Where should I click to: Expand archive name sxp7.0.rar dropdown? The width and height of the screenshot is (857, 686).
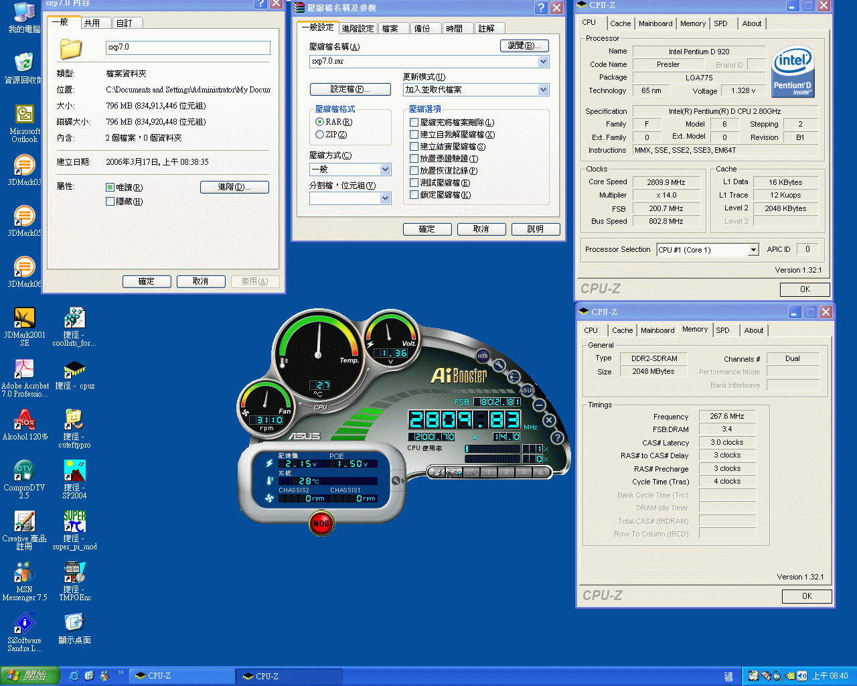543,61
